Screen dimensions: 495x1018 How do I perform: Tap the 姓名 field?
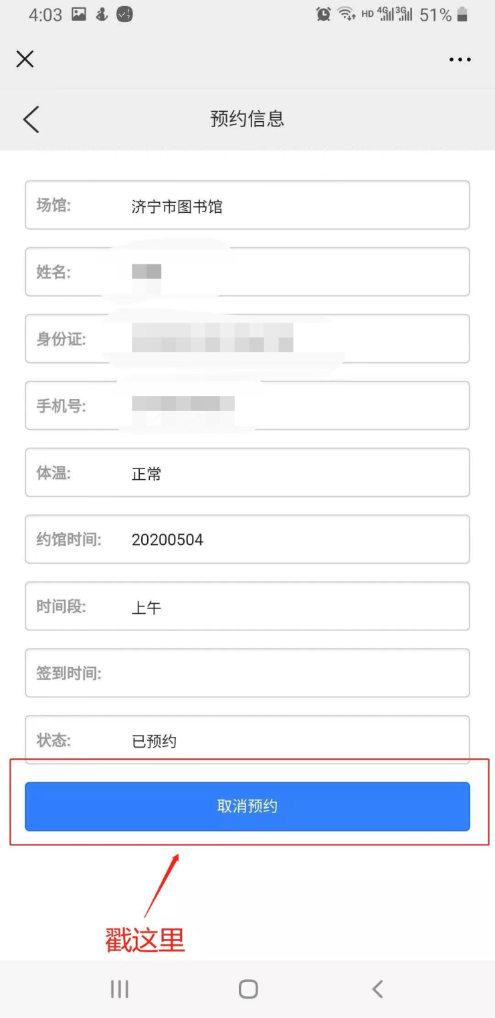point(248,272)
